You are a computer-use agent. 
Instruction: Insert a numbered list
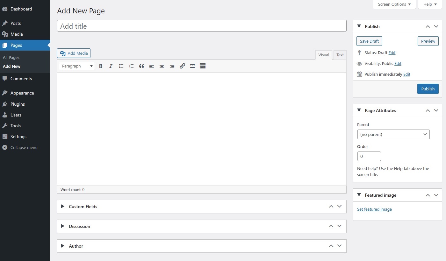coord(131,66)
